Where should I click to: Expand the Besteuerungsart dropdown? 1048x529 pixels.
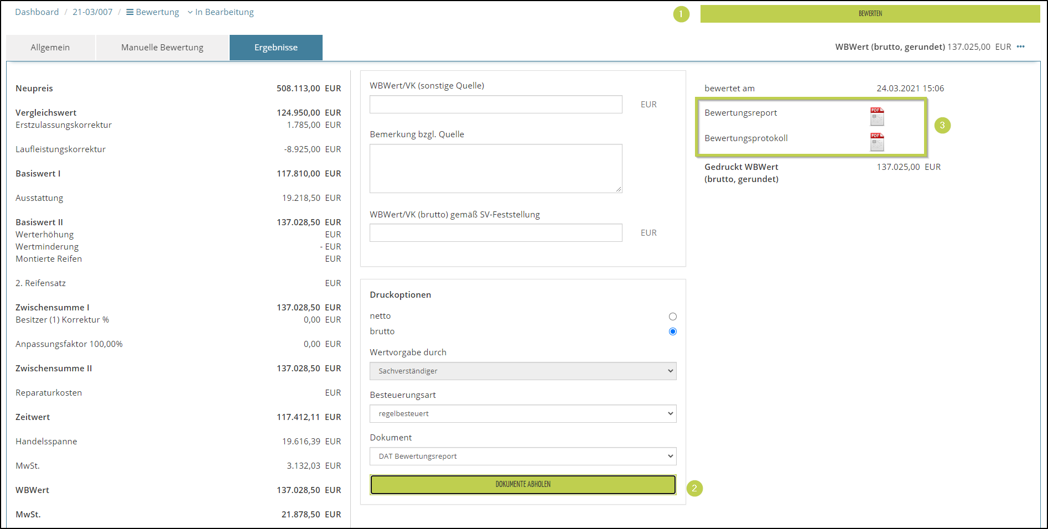pyautogui.click(x=522, y=413)
